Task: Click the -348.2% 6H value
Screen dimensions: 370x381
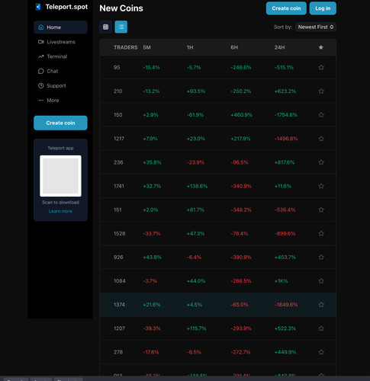Action: pos(241,210)
